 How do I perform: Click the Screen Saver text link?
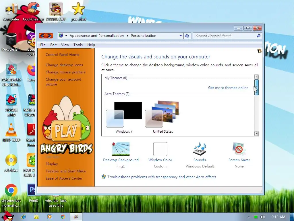[x=239, y=160]
